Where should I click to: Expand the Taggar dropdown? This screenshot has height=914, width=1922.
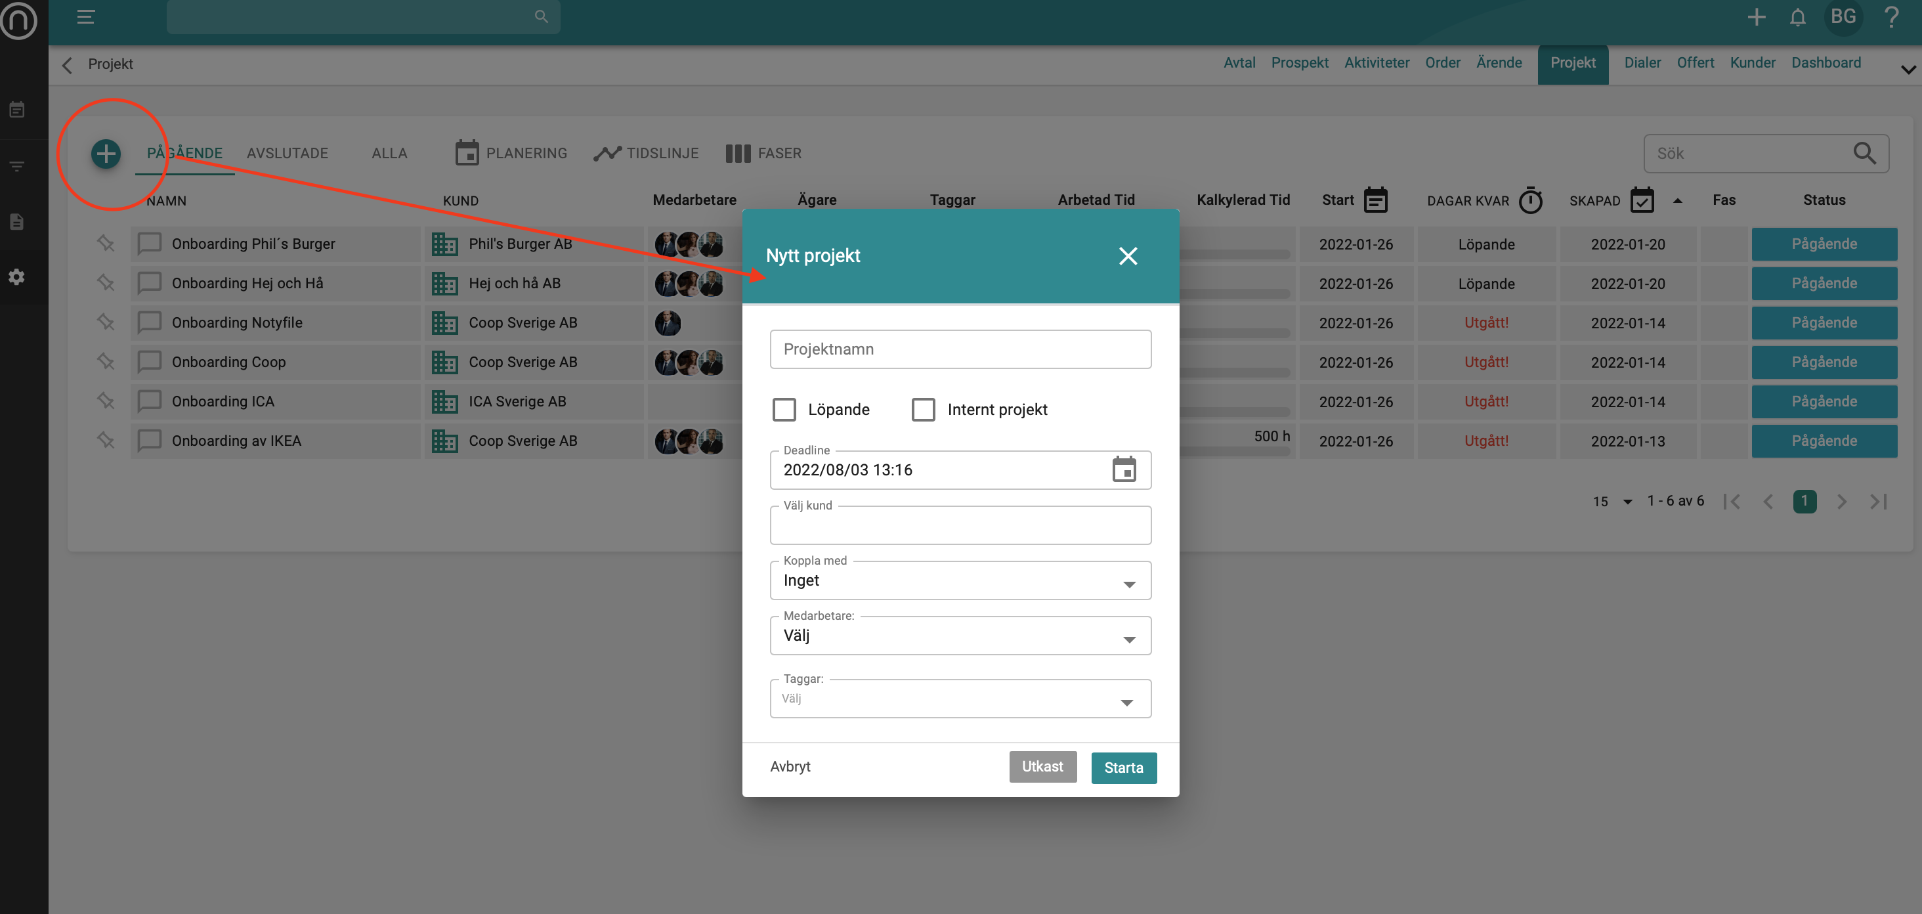pos(960,699)
